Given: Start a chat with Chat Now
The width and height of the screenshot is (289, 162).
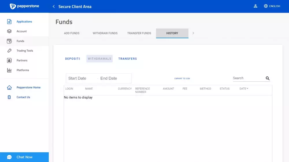Looking at the screenshot, I should coord(24,157).
